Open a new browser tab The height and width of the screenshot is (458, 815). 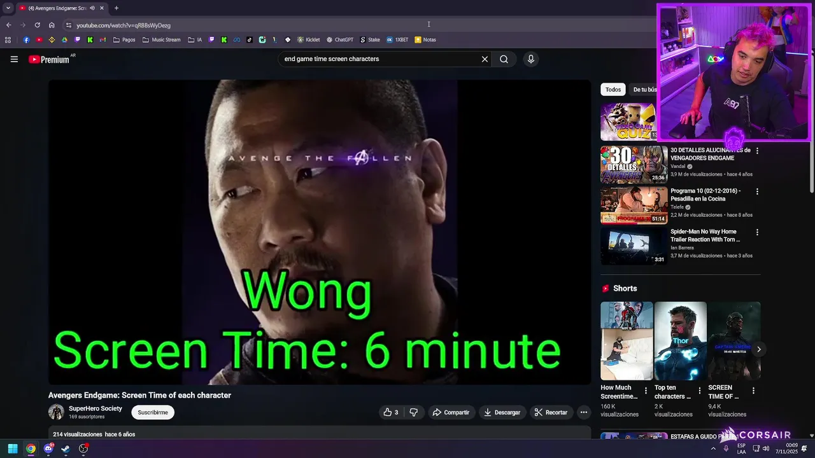tap(116, 8)
